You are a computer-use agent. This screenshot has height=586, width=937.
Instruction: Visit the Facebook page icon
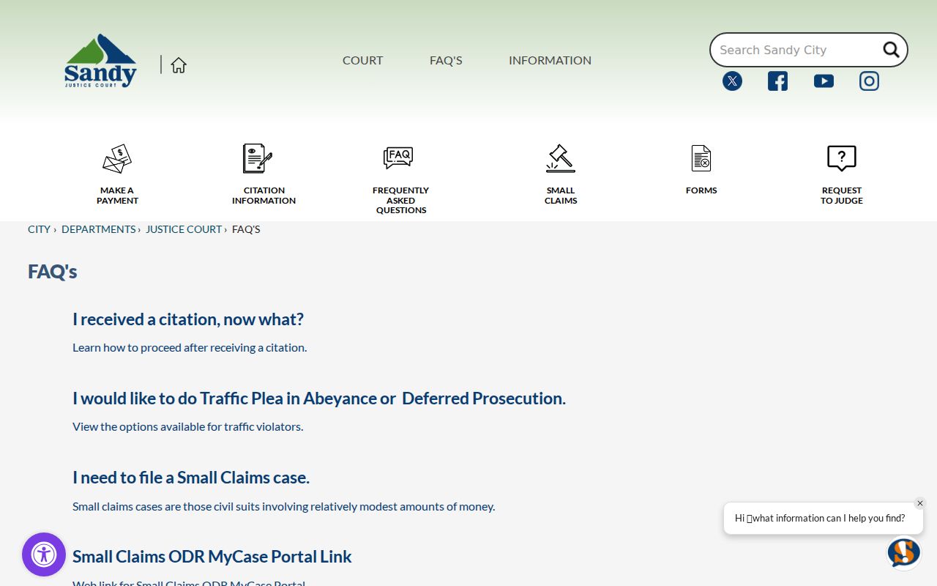[777, 81]
